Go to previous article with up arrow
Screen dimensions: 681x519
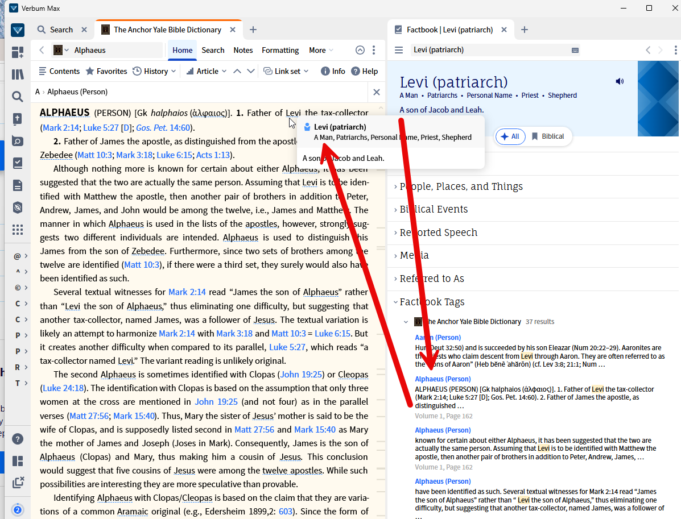(237, 71)
